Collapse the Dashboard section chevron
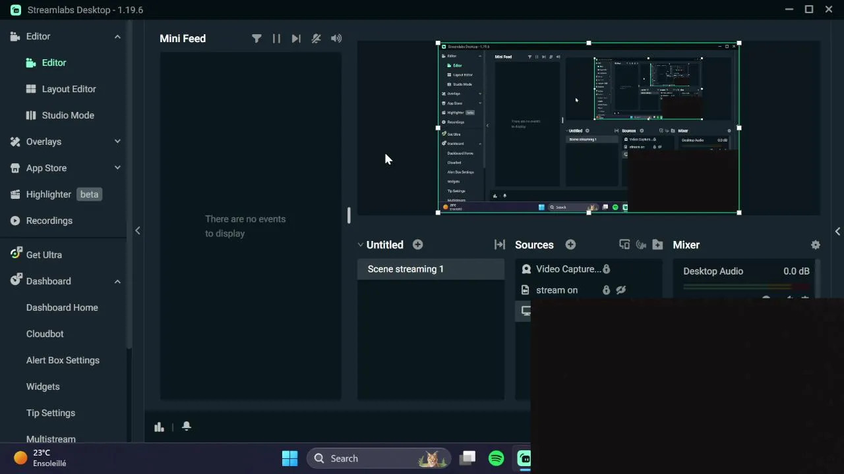This screenshot has width=844, height=474. tap(117, 281)
